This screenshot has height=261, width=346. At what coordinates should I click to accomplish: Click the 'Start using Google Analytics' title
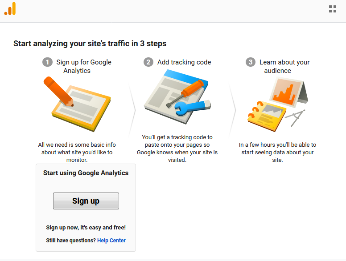click(x=86, y=173)
